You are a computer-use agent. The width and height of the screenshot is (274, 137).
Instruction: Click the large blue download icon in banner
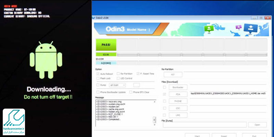click(x=251, y=29)
